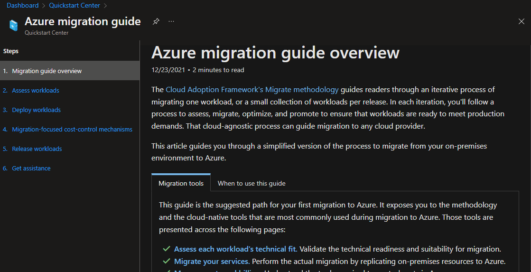Click the Azure migration guide cube icon
This screenshot has height=272, width=531.
[13, 25]
